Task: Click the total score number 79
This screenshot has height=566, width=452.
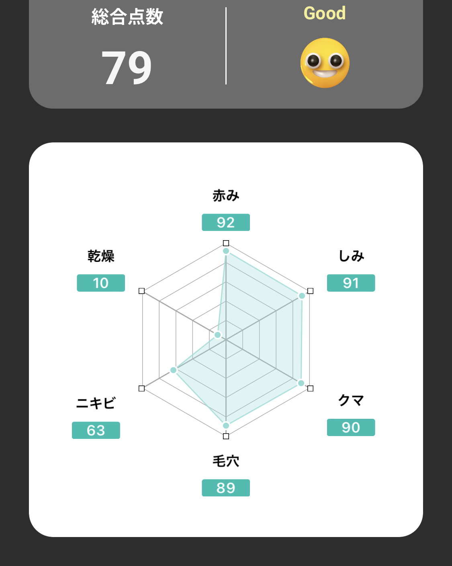Action: (x=127, y=68)
